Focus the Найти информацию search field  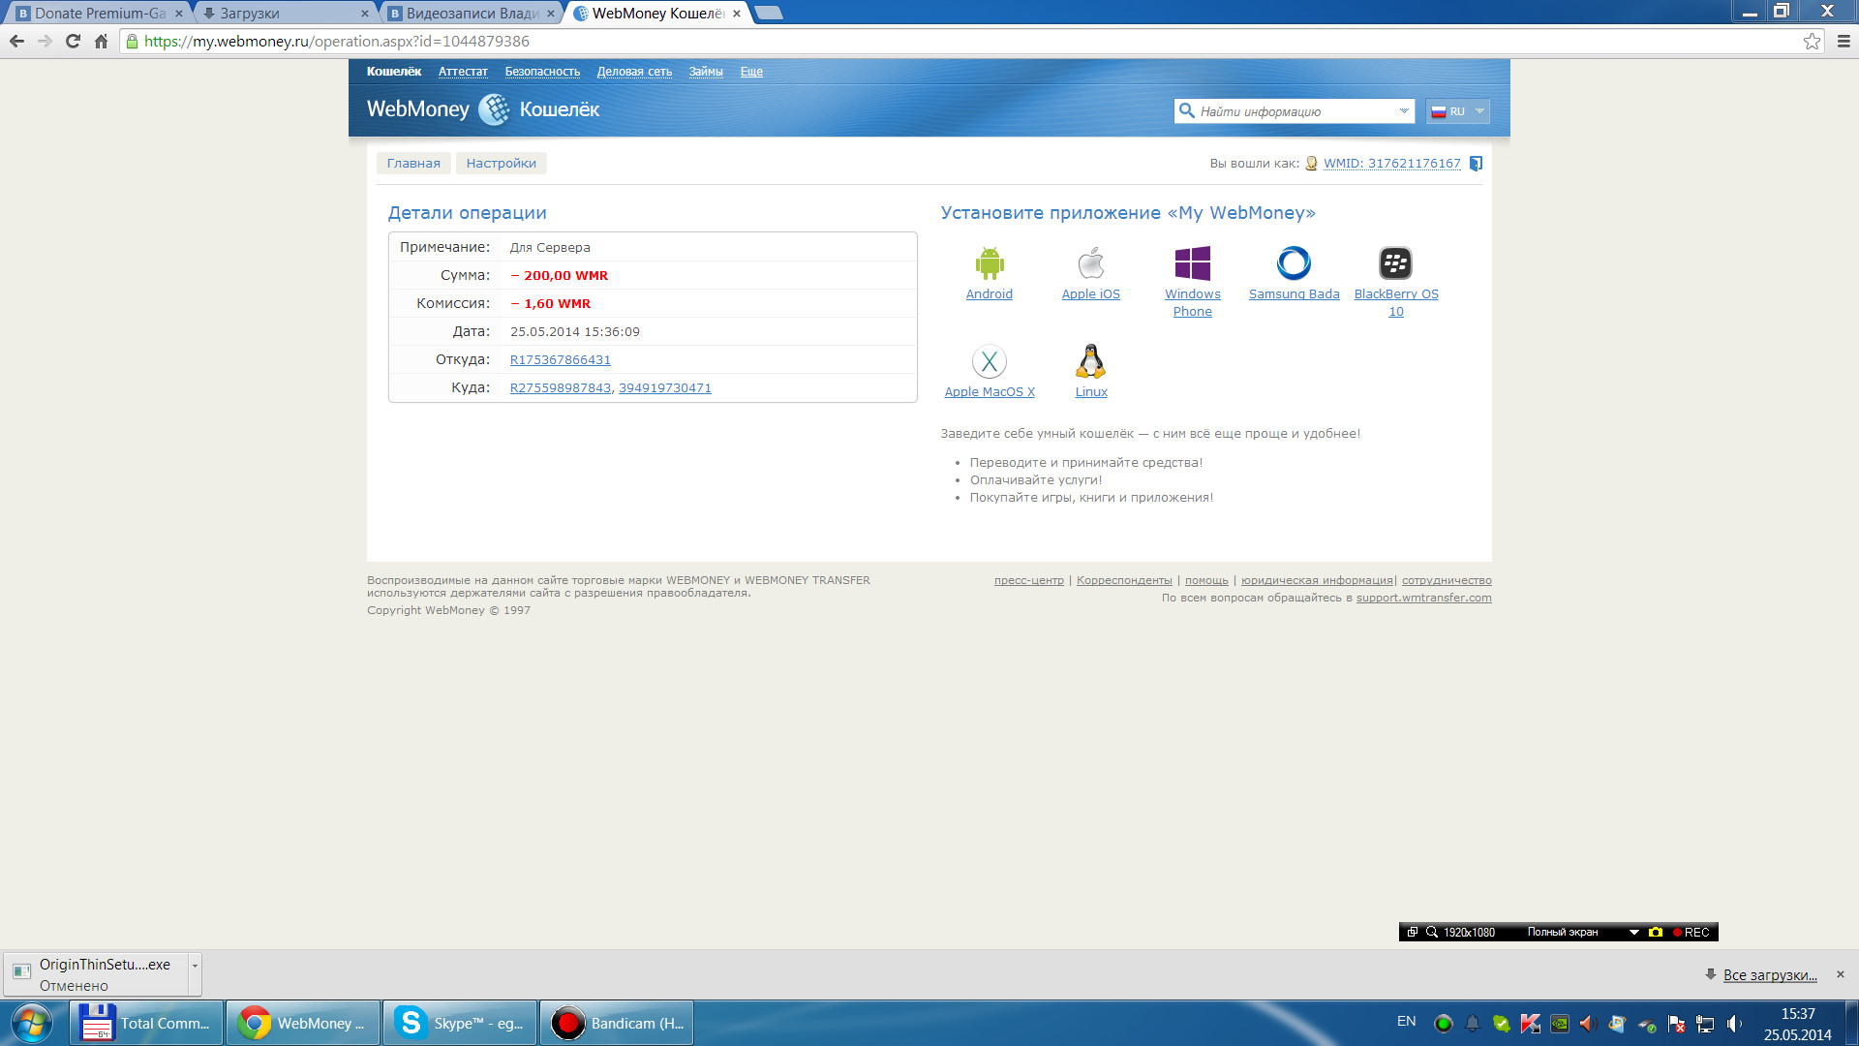(1294, 111)
